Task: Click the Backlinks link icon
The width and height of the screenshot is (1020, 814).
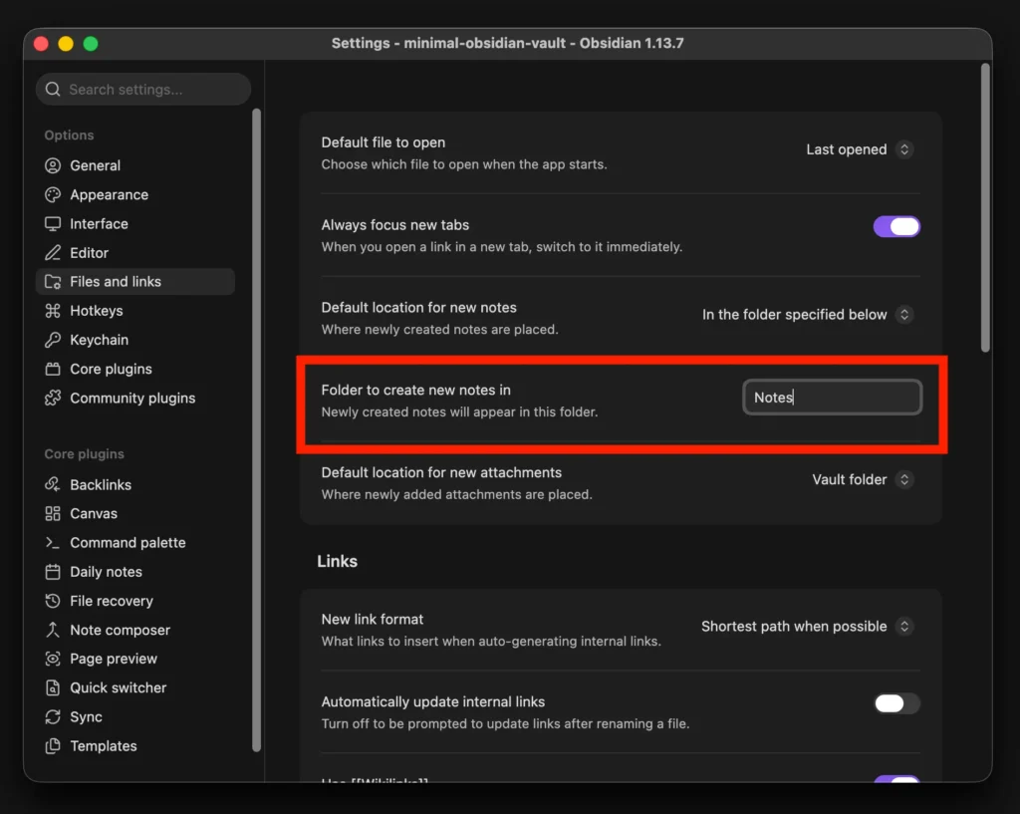Action: 53,485
